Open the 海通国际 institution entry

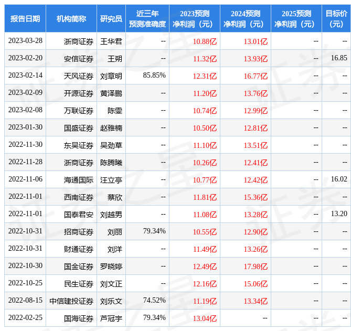point(79,180)
